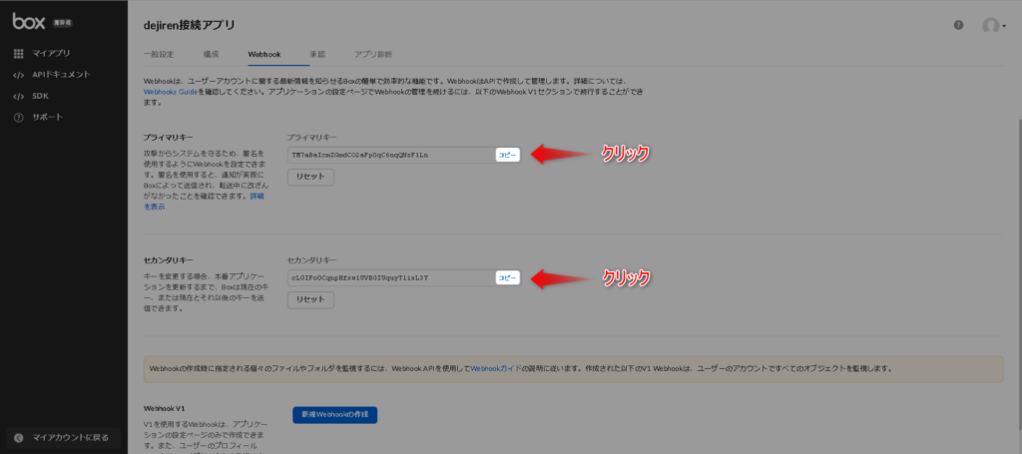Open APIドキュメント label in the sidebar
Screen dimensions: 1022x454
pyautogui.click(x=61, y=75)
